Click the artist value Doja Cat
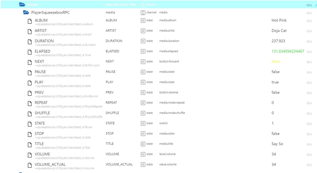The width and height of the screenshot is (317, 173). [279, 31]
